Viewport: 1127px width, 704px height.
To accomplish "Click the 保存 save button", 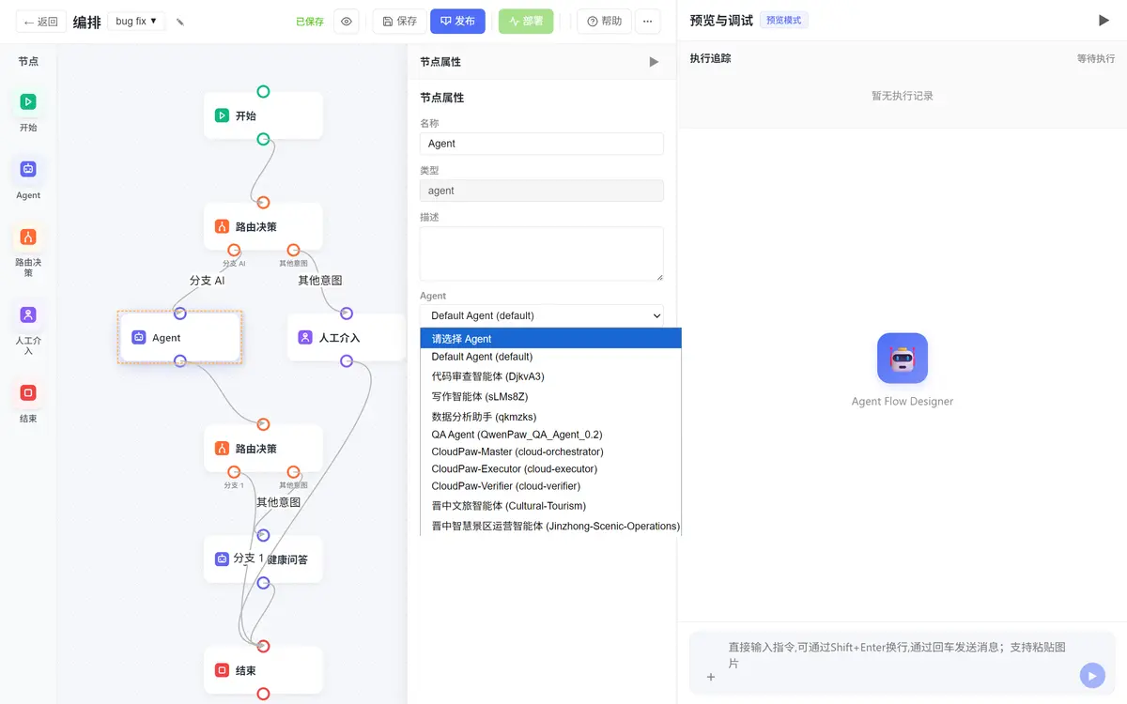I will [399, 22].
